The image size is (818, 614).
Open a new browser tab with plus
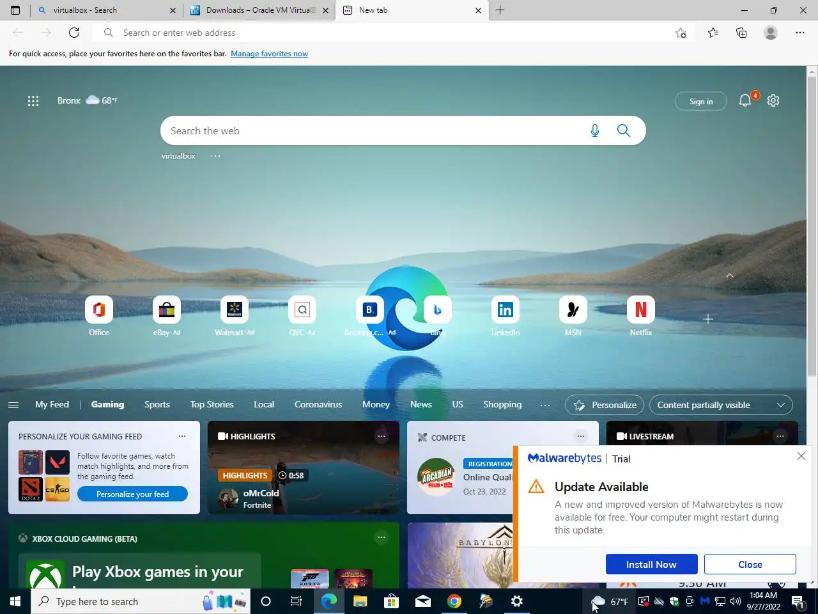click(x=500, y=10)
